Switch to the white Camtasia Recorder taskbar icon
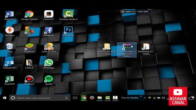196x110 pixels. pyautogui.click(x=115, y=98)
